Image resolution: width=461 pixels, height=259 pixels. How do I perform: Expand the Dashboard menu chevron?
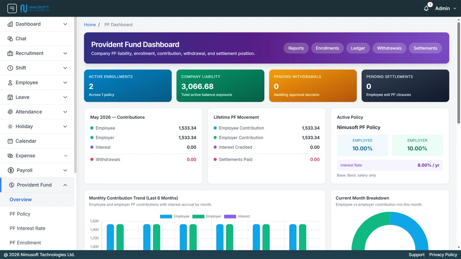65,24
